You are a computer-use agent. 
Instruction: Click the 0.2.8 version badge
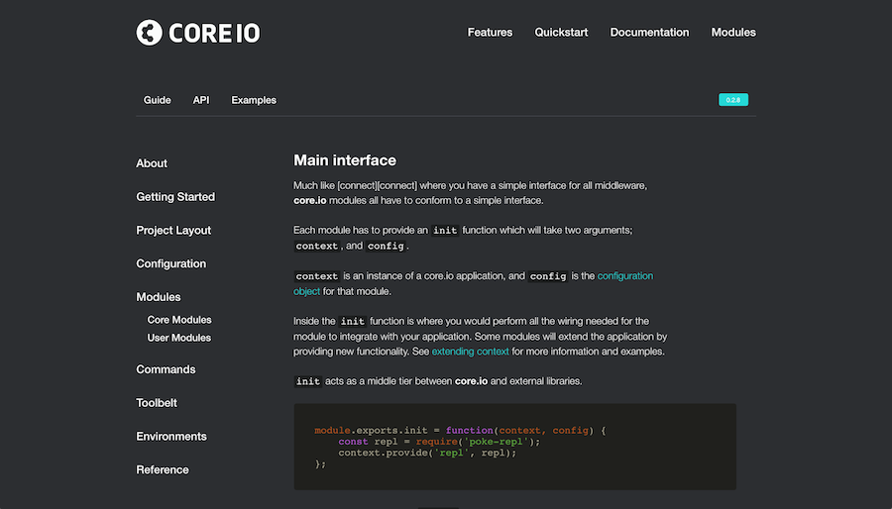(x=733, y=100)
